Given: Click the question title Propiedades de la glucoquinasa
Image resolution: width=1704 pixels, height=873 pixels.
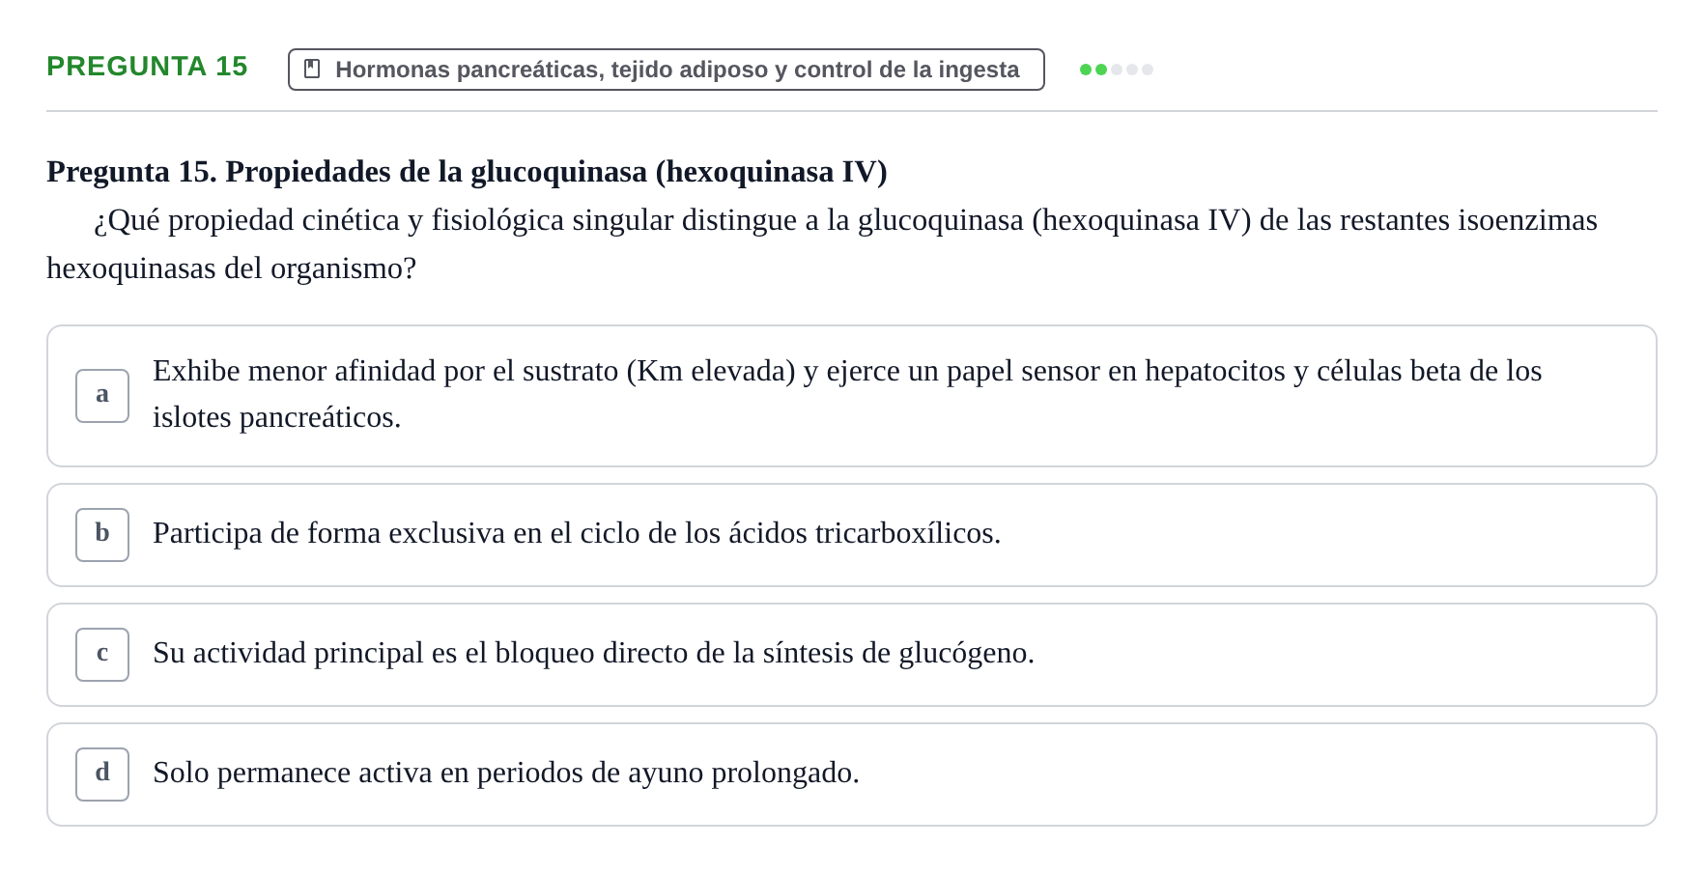Looking at the screenshot, I should tap(467, 171).
